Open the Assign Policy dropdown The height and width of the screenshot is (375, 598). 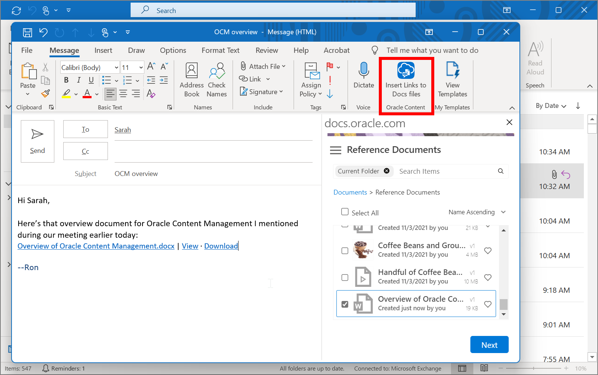click(x=311, y=80)
